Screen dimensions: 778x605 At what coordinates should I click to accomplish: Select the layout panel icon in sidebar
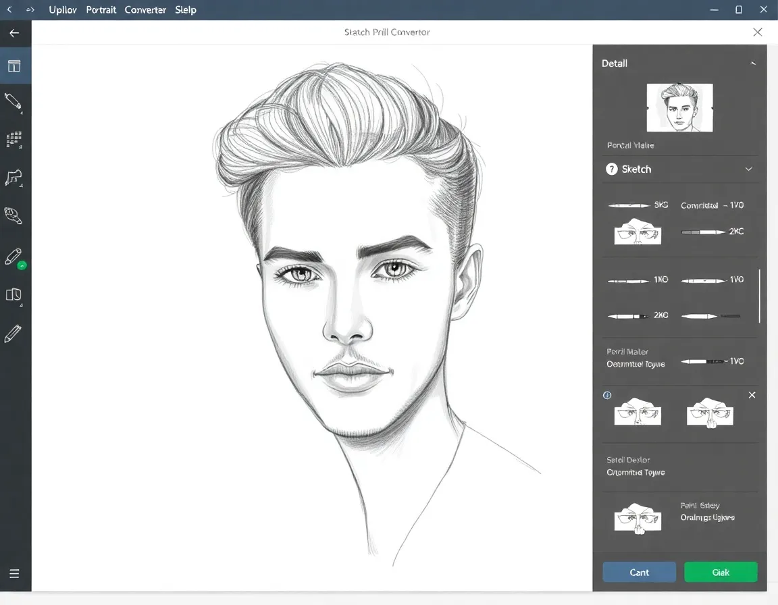(x=14, y=66)
